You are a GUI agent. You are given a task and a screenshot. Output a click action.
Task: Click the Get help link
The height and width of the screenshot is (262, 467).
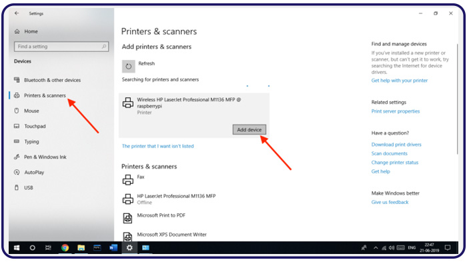coord(380,171)
